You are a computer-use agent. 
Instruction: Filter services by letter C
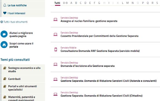(x=81, y=3)
